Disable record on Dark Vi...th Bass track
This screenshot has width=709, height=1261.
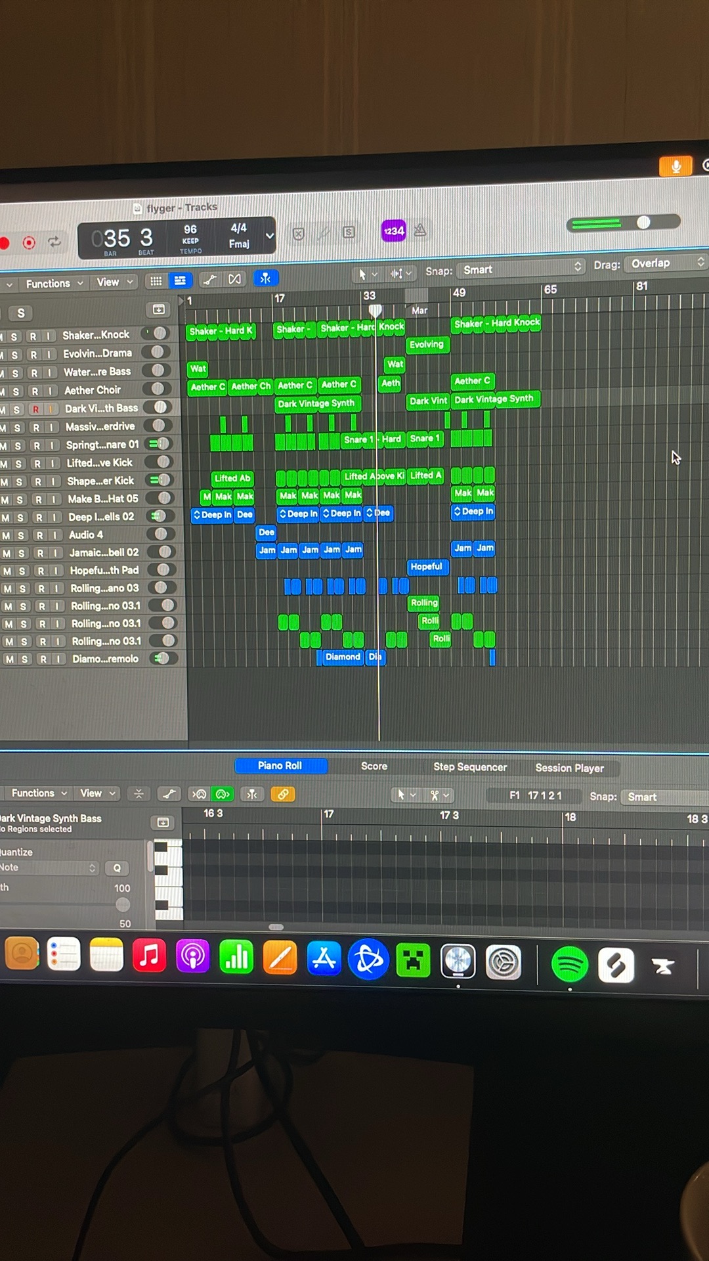35,409
